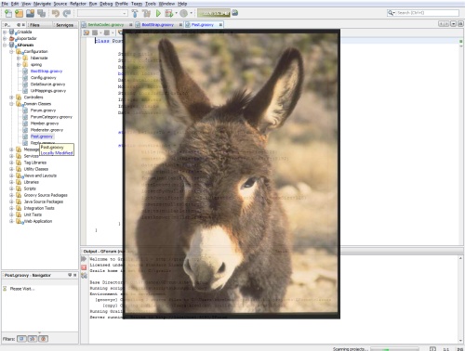Expand the Utility Classes folder node
Viewport: 465px width, 351px height.
(11, 169)
